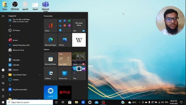Viewport: 186px width, 105px height.
Task: Open Documents from Start sidebar
Action: pyautogui.click(x=3, y=76)
